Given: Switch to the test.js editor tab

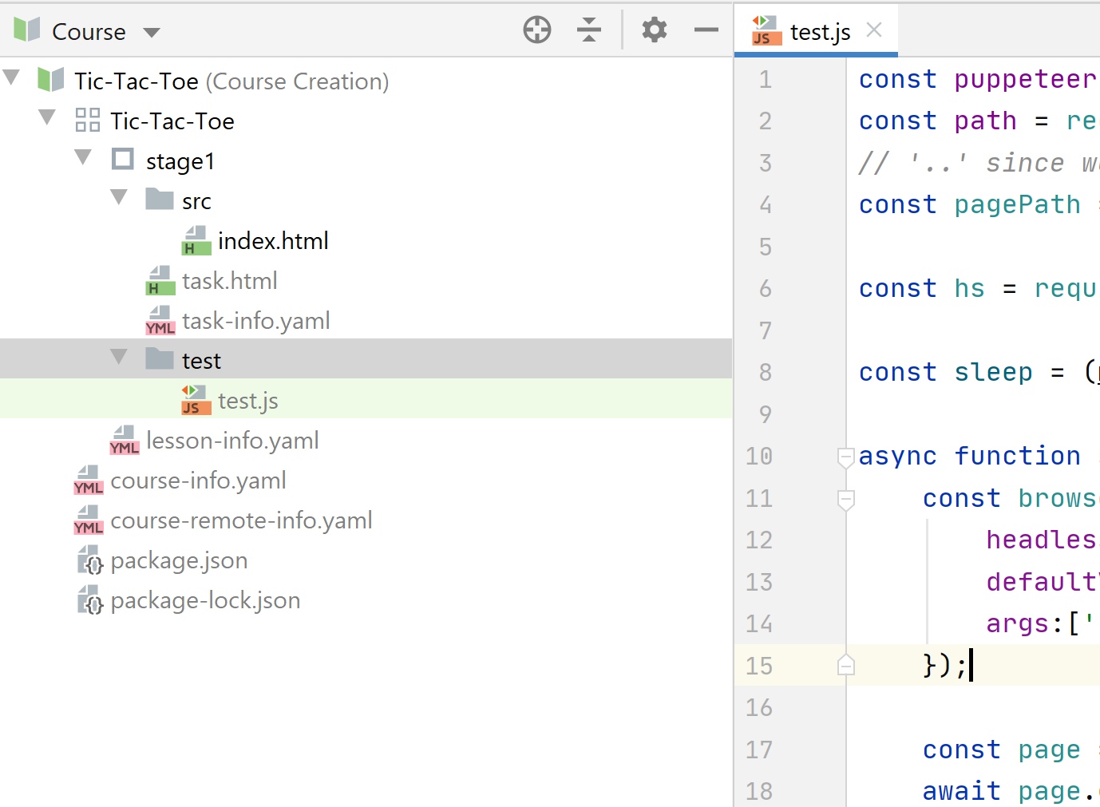Looking at the screenshot, I should pos(819,32).
